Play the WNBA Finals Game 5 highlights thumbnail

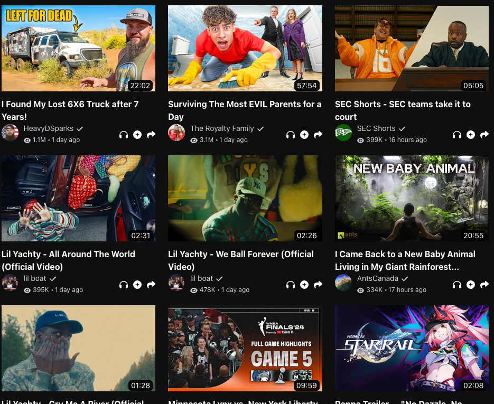pyautogui.click(x=245, y=349)
